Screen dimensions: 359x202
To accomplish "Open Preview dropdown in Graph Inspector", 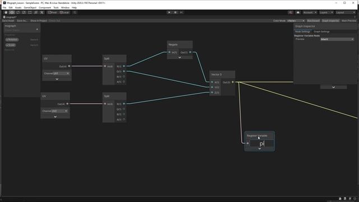I will 337,39.
